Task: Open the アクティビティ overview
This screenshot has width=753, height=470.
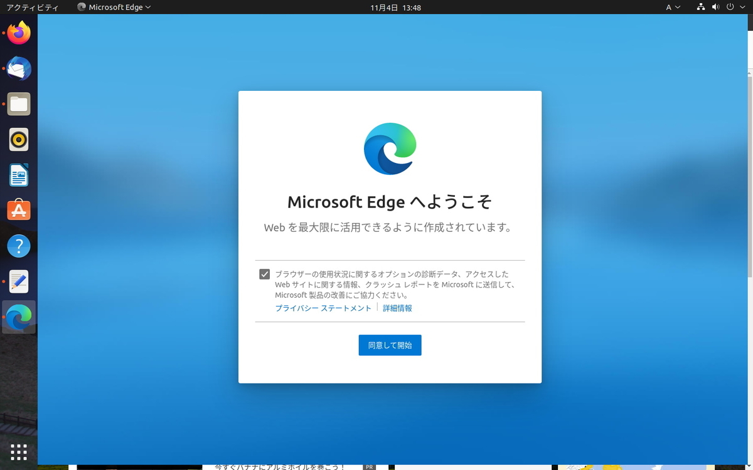Action: click(x=32, y=8)
